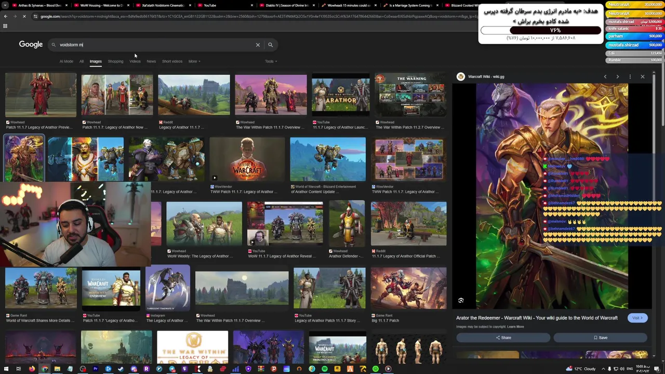Click the ENG language indicator
The width and height of the screenshot is (665, 374).
pyautogui.click(x=630, y=369)
